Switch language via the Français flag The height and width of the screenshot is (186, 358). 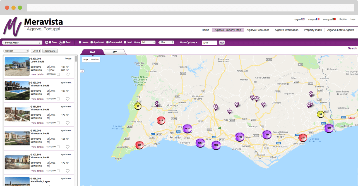(318, 19)
